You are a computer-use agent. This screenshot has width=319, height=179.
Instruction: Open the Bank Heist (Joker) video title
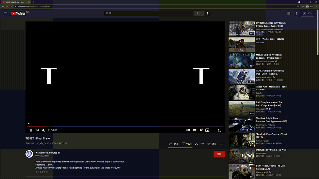270,167
